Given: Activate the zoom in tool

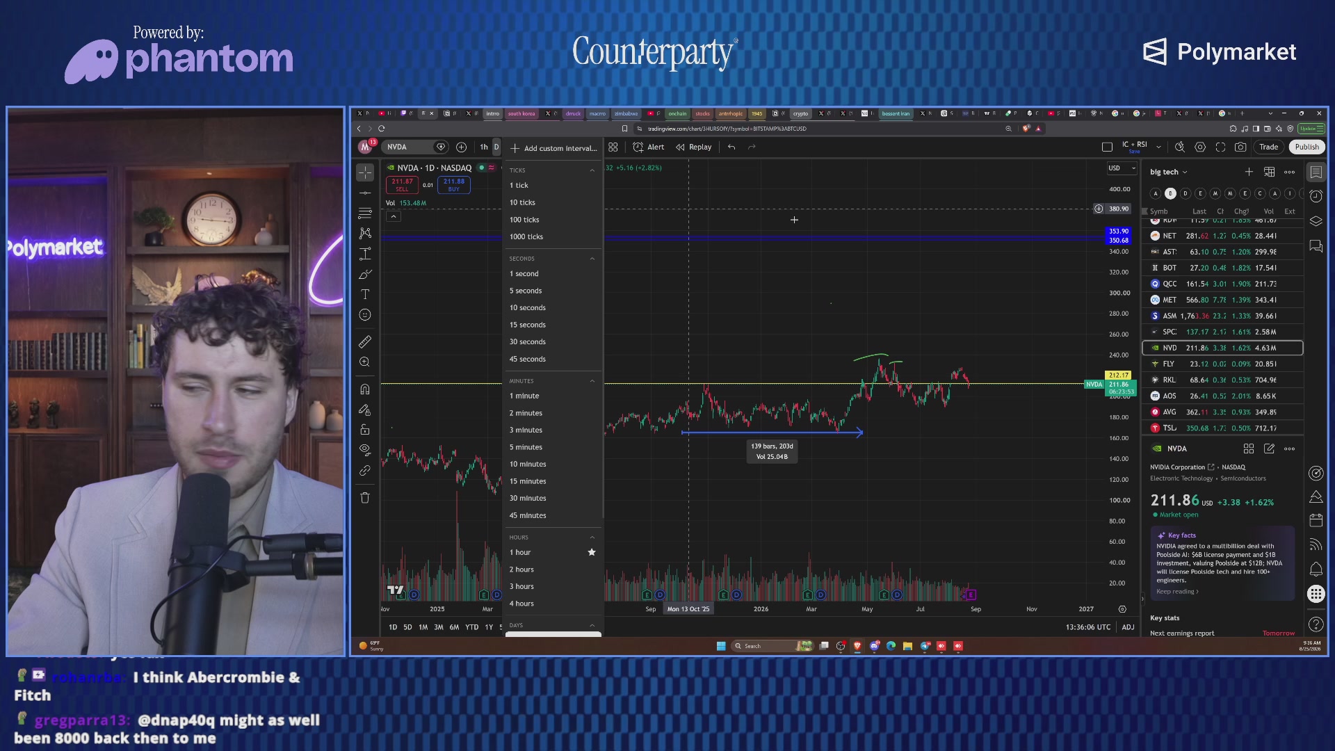Looking at the screenshot, I should (x=365, y=362).
